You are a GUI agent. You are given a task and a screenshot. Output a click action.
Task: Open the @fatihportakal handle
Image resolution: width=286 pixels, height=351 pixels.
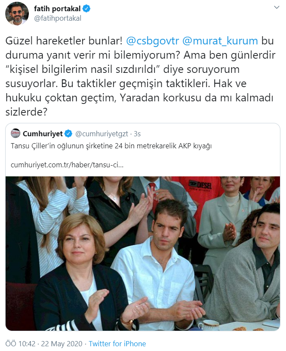[58, 18]
